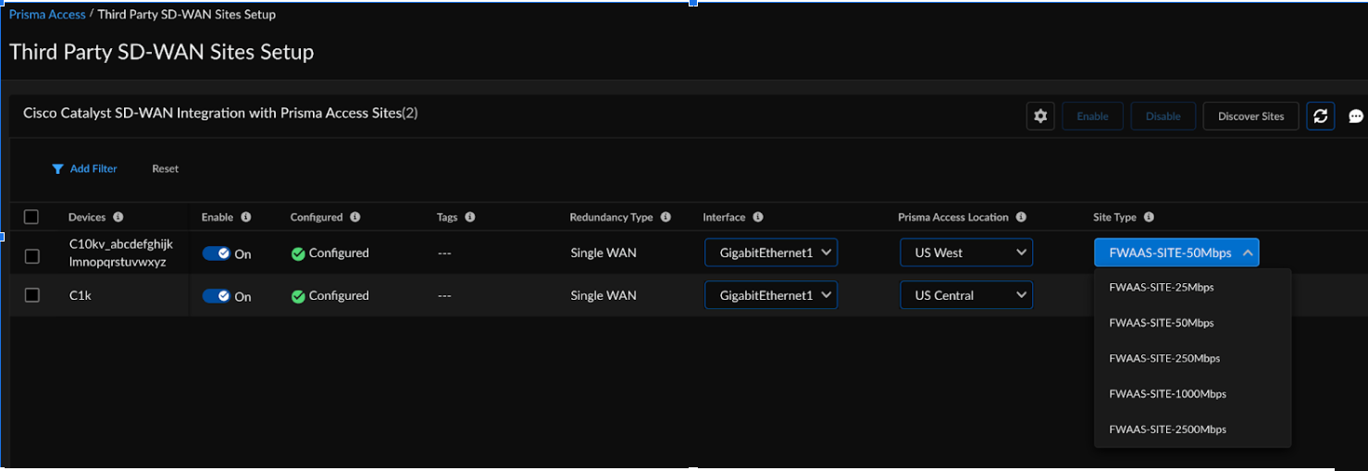Select the checkbox for C1k row
The height and width of the screenshot is (471, 1368).
coord(32,295)
